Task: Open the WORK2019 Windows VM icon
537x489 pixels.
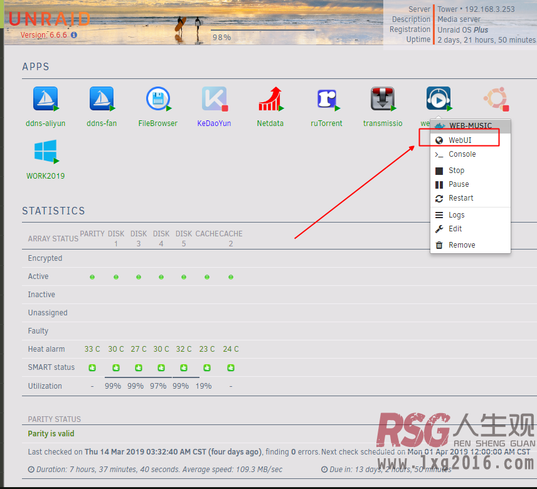Action: pos(46,151)
